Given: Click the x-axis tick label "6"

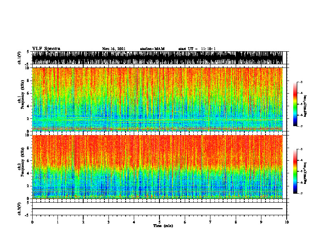Looking at the screenshot, I should coord(185,222).
